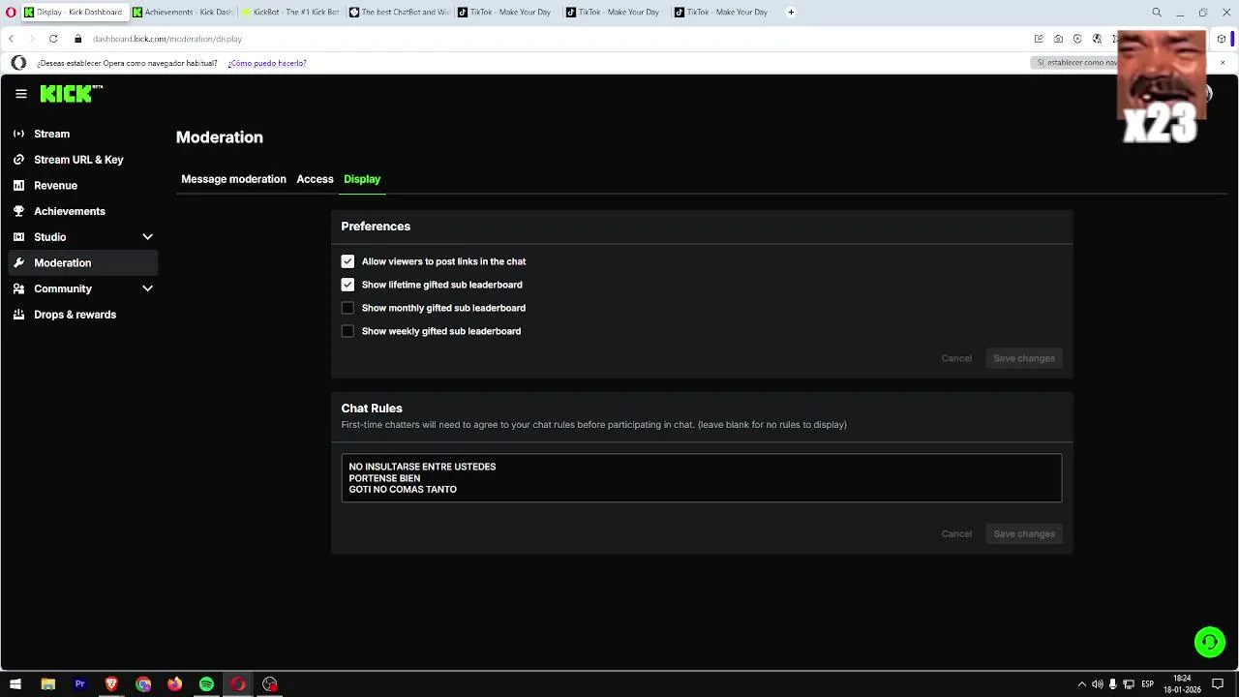Open File Explorer from the taskbar
This screenshot has width=1239, height=697.
[47, 684]
